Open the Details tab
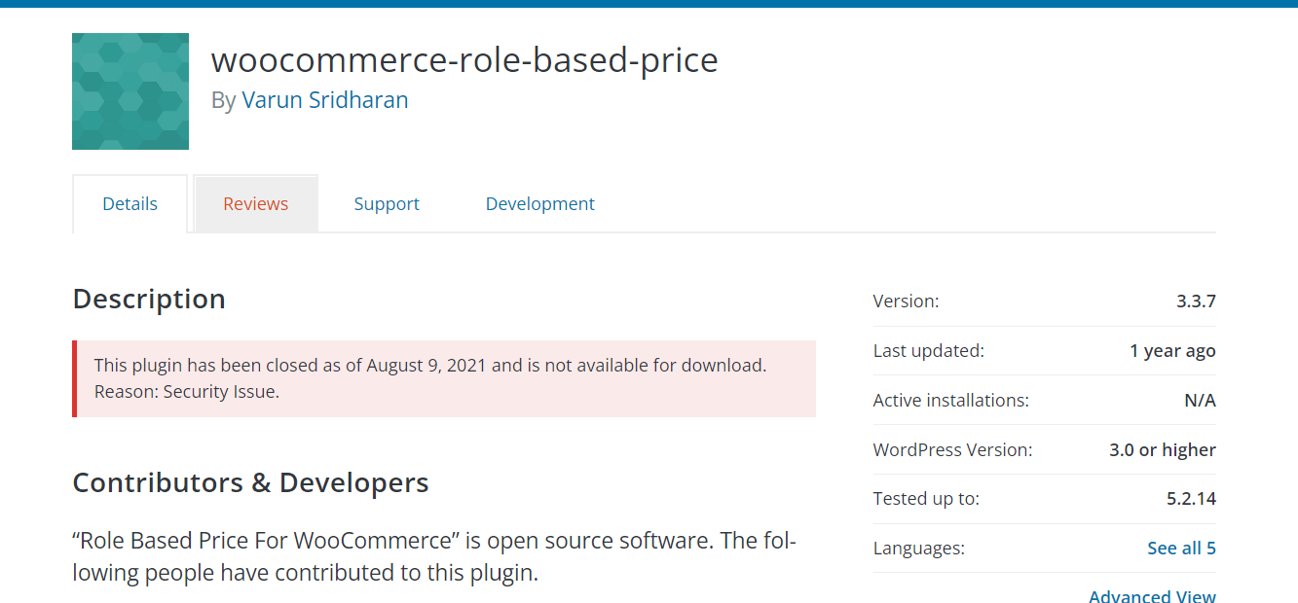 [130, 204]
